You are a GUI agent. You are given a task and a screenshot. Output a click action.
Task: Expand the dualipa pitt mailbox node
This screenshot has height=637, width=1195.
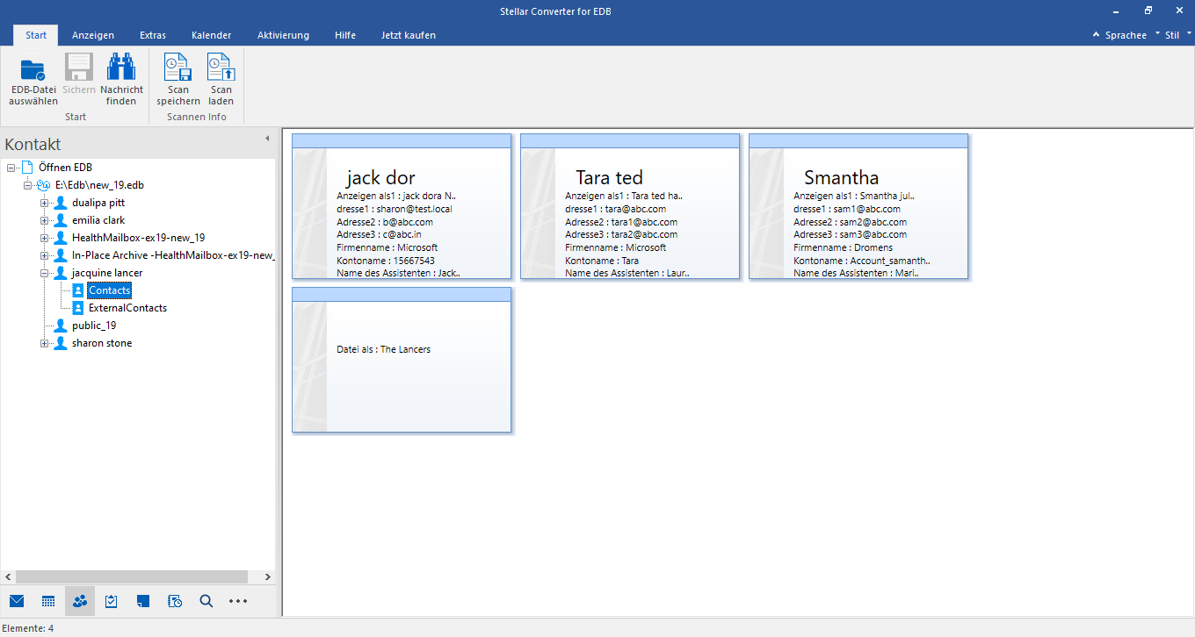[x=44, y=203]
